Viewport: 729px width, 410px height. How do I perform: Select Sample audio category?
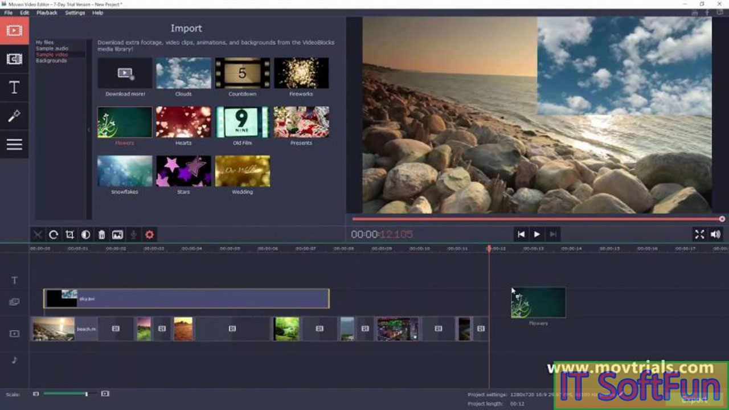click(x=52, y=48)
